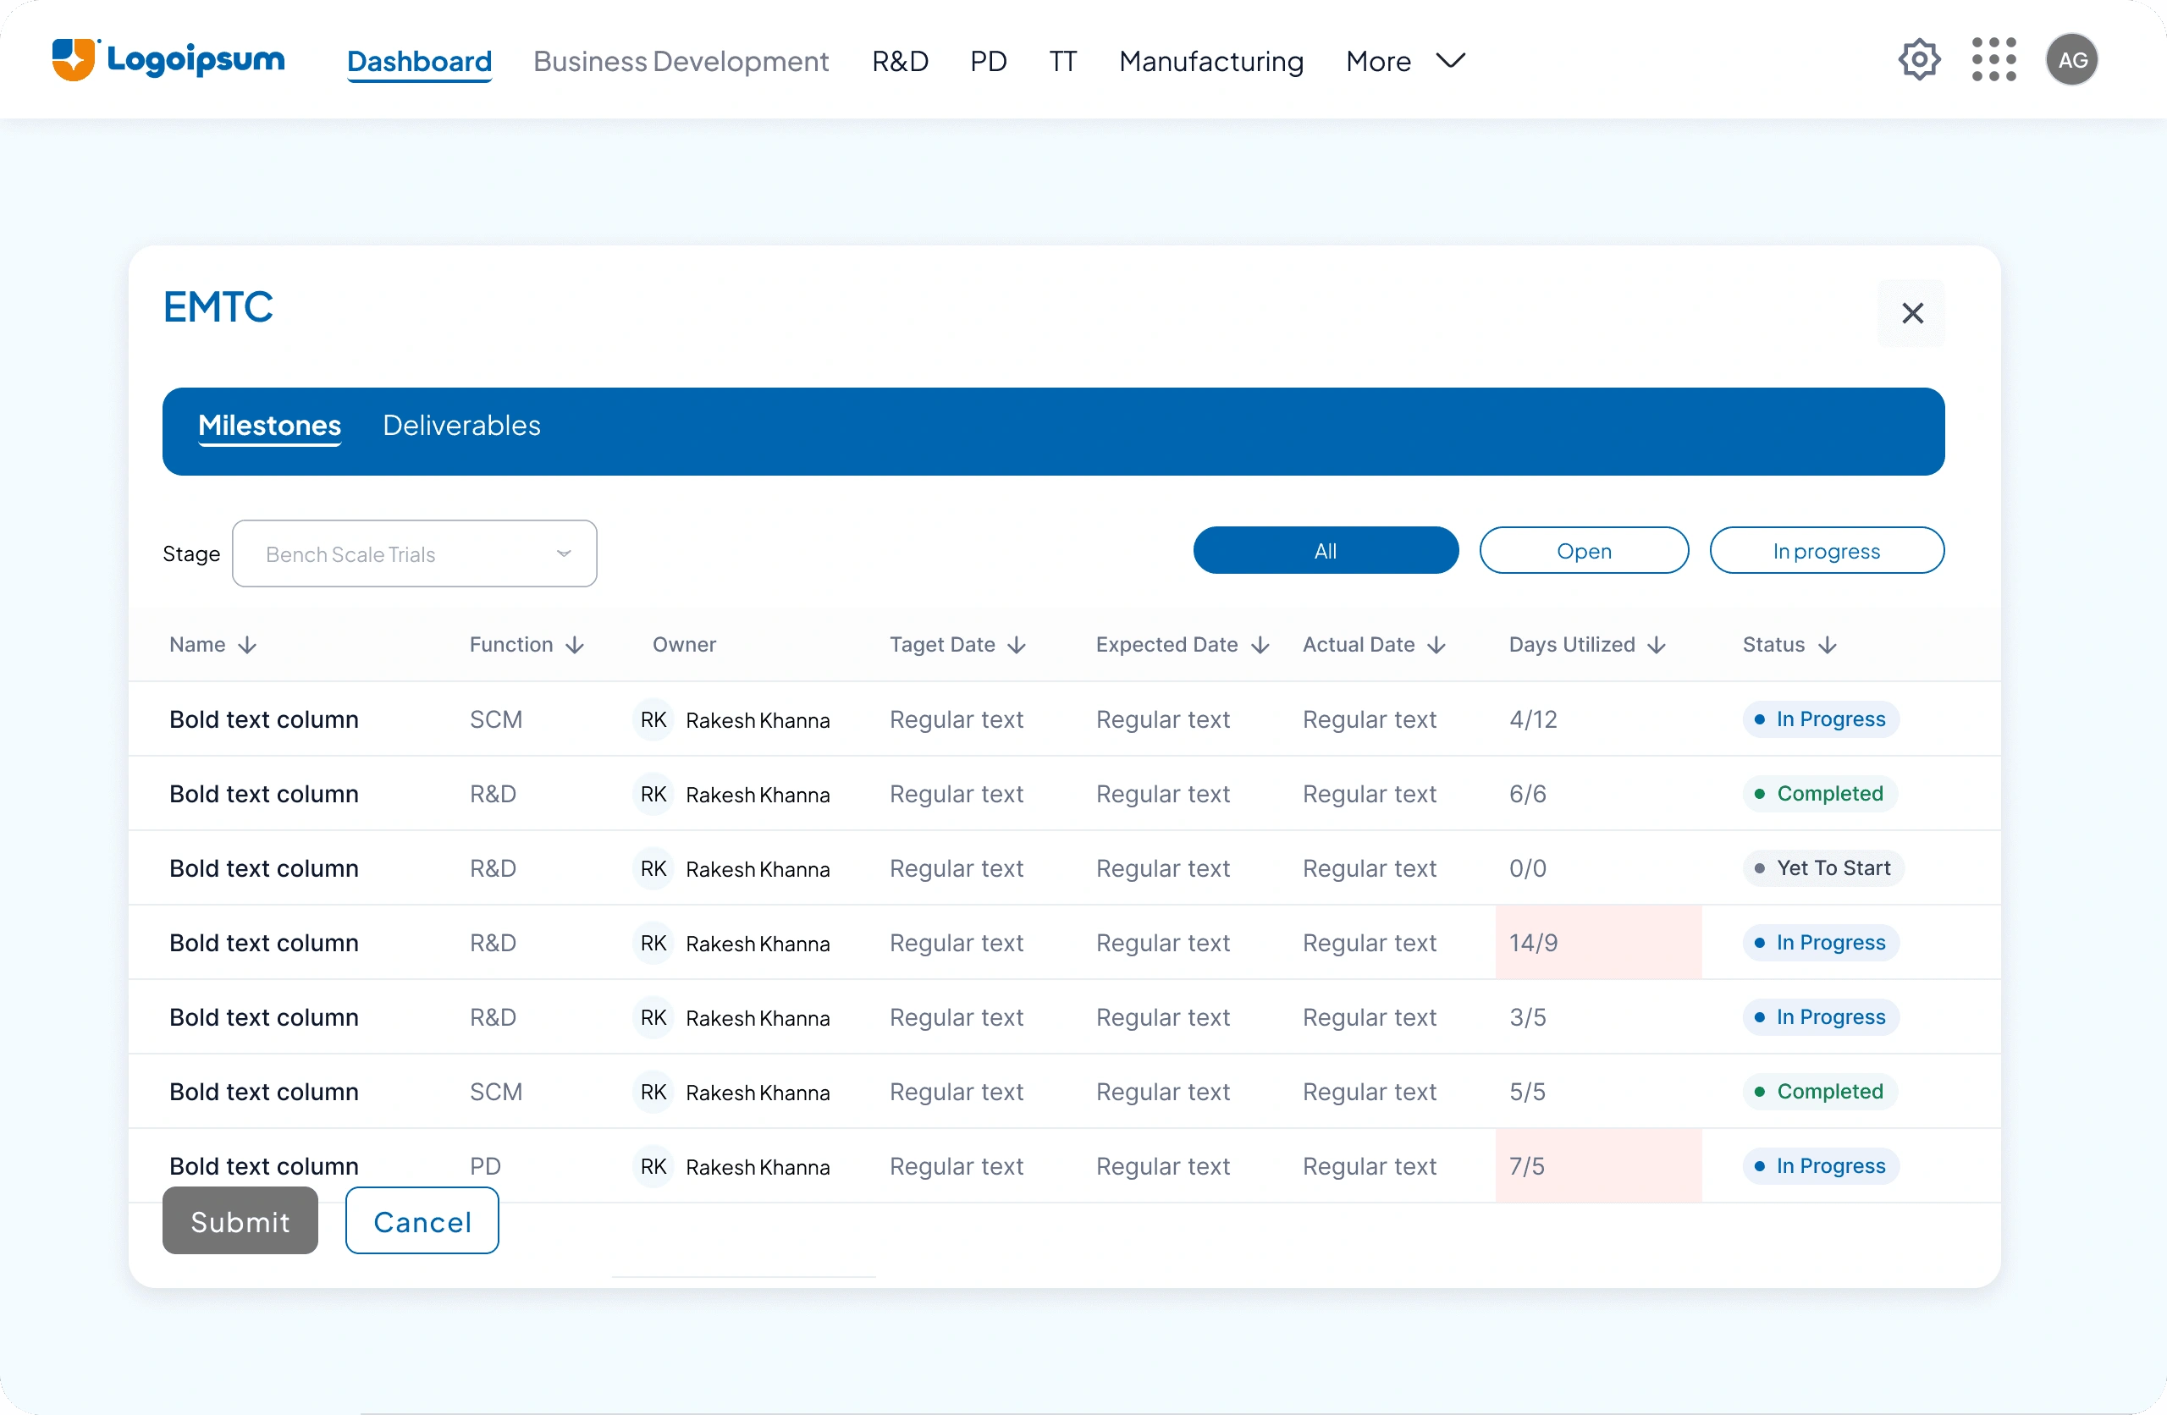Open the Stage dropdown

[x=414, y=553]
